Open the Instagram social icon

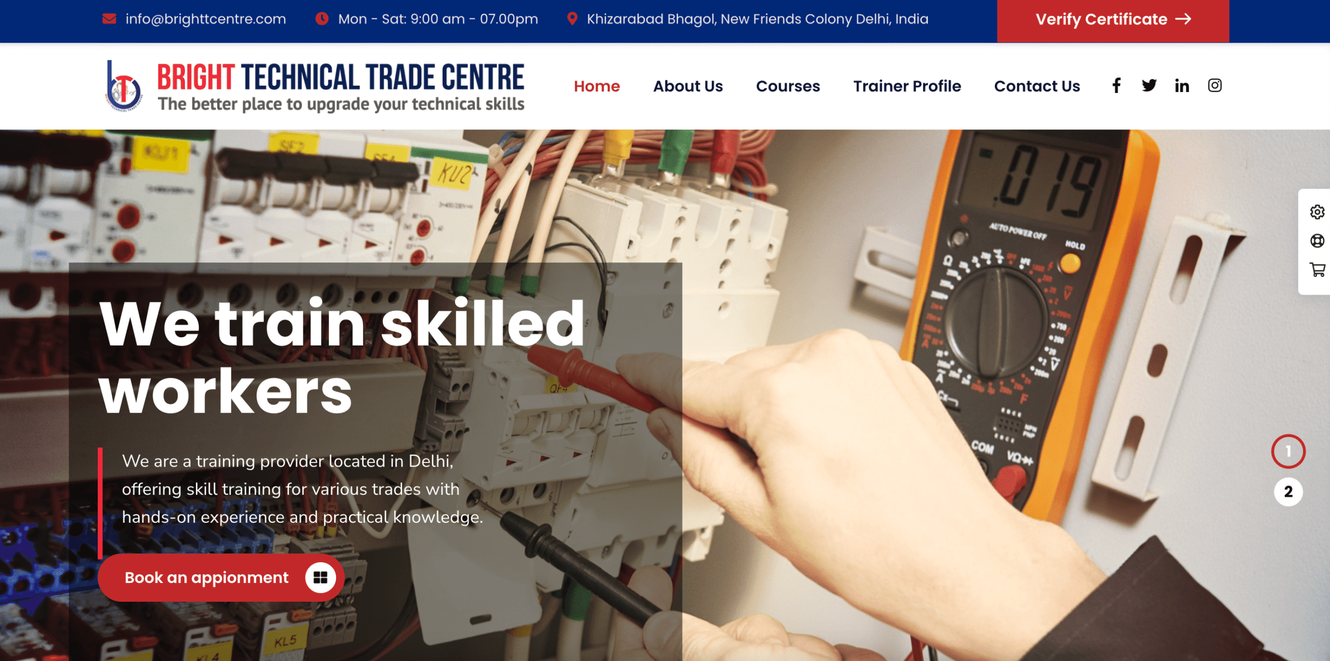[1215, 86]
